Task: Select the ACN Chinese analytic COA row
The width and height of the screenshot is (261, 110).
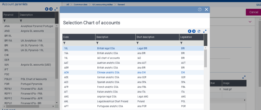Action: 133,72
